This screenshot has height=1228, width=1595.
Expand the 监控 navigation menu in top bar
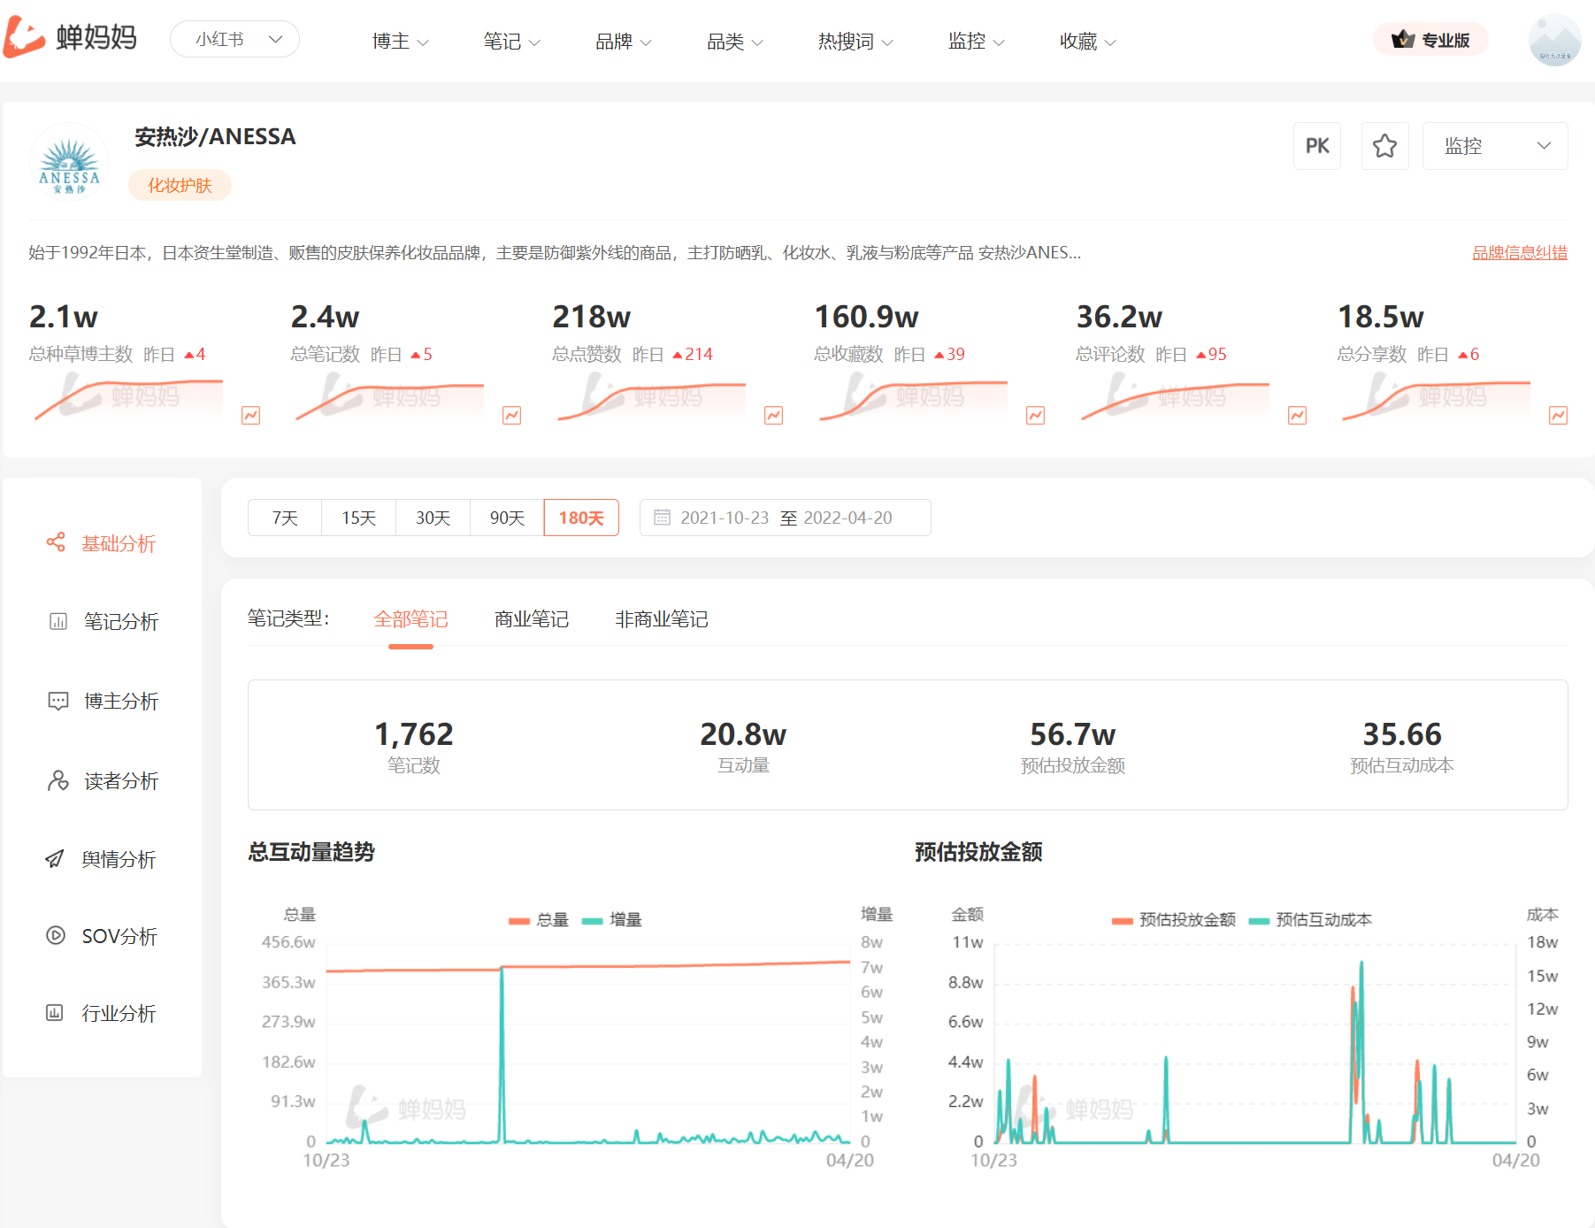point(976,42)
